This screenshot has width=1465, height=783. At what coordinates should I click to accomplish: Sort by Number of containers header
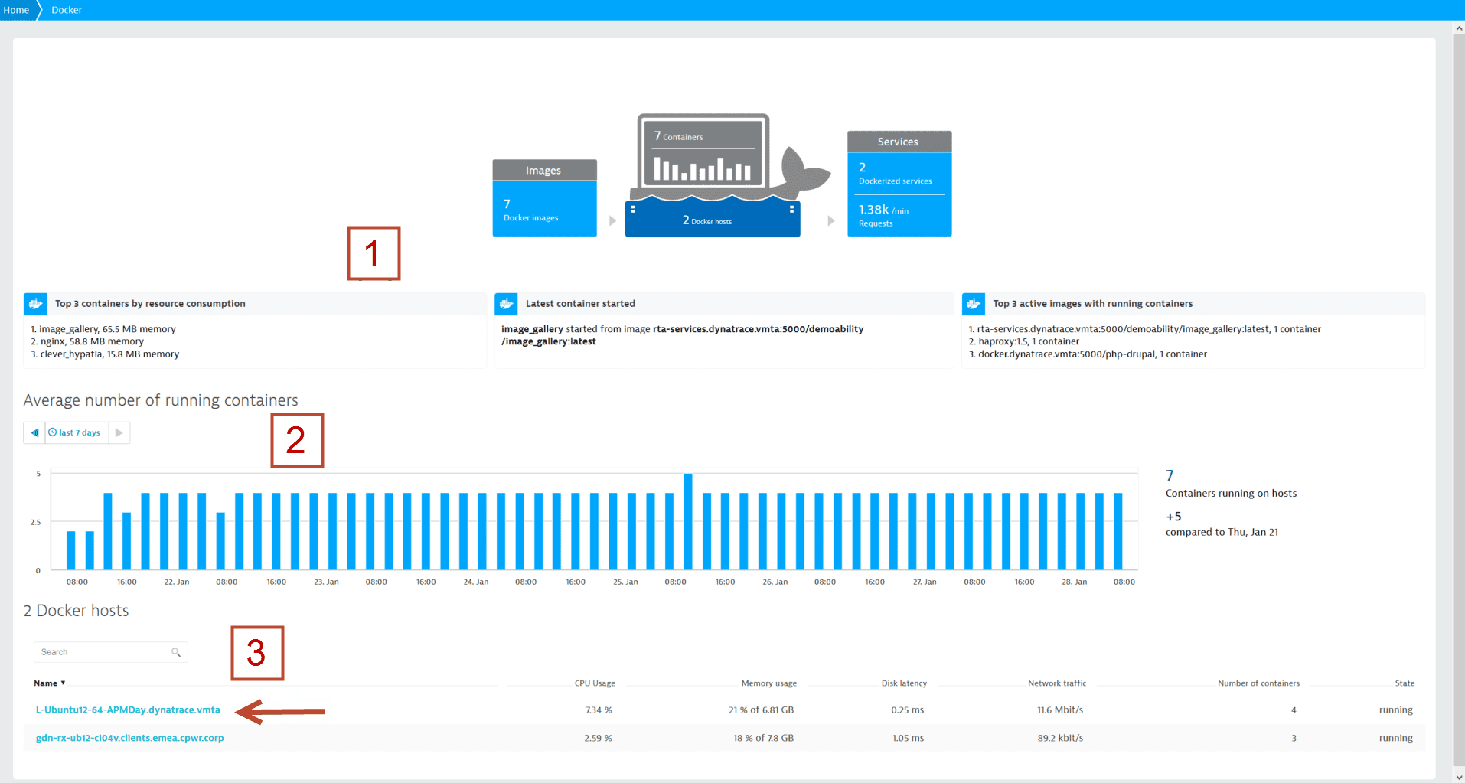click(1258, 683)
